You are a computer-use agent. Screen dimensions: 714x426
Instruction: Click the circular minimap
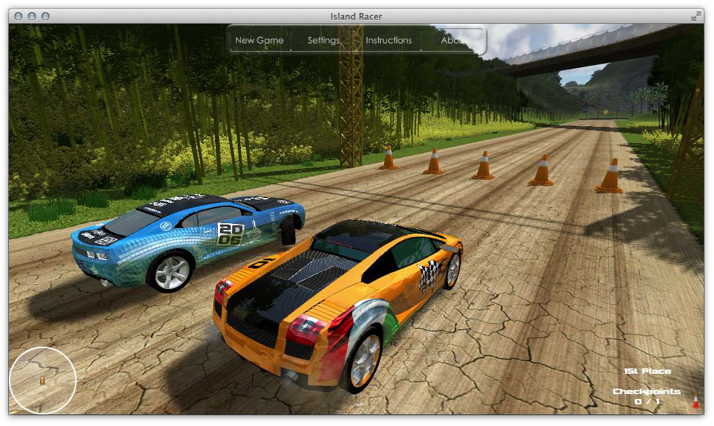point(43,380)
